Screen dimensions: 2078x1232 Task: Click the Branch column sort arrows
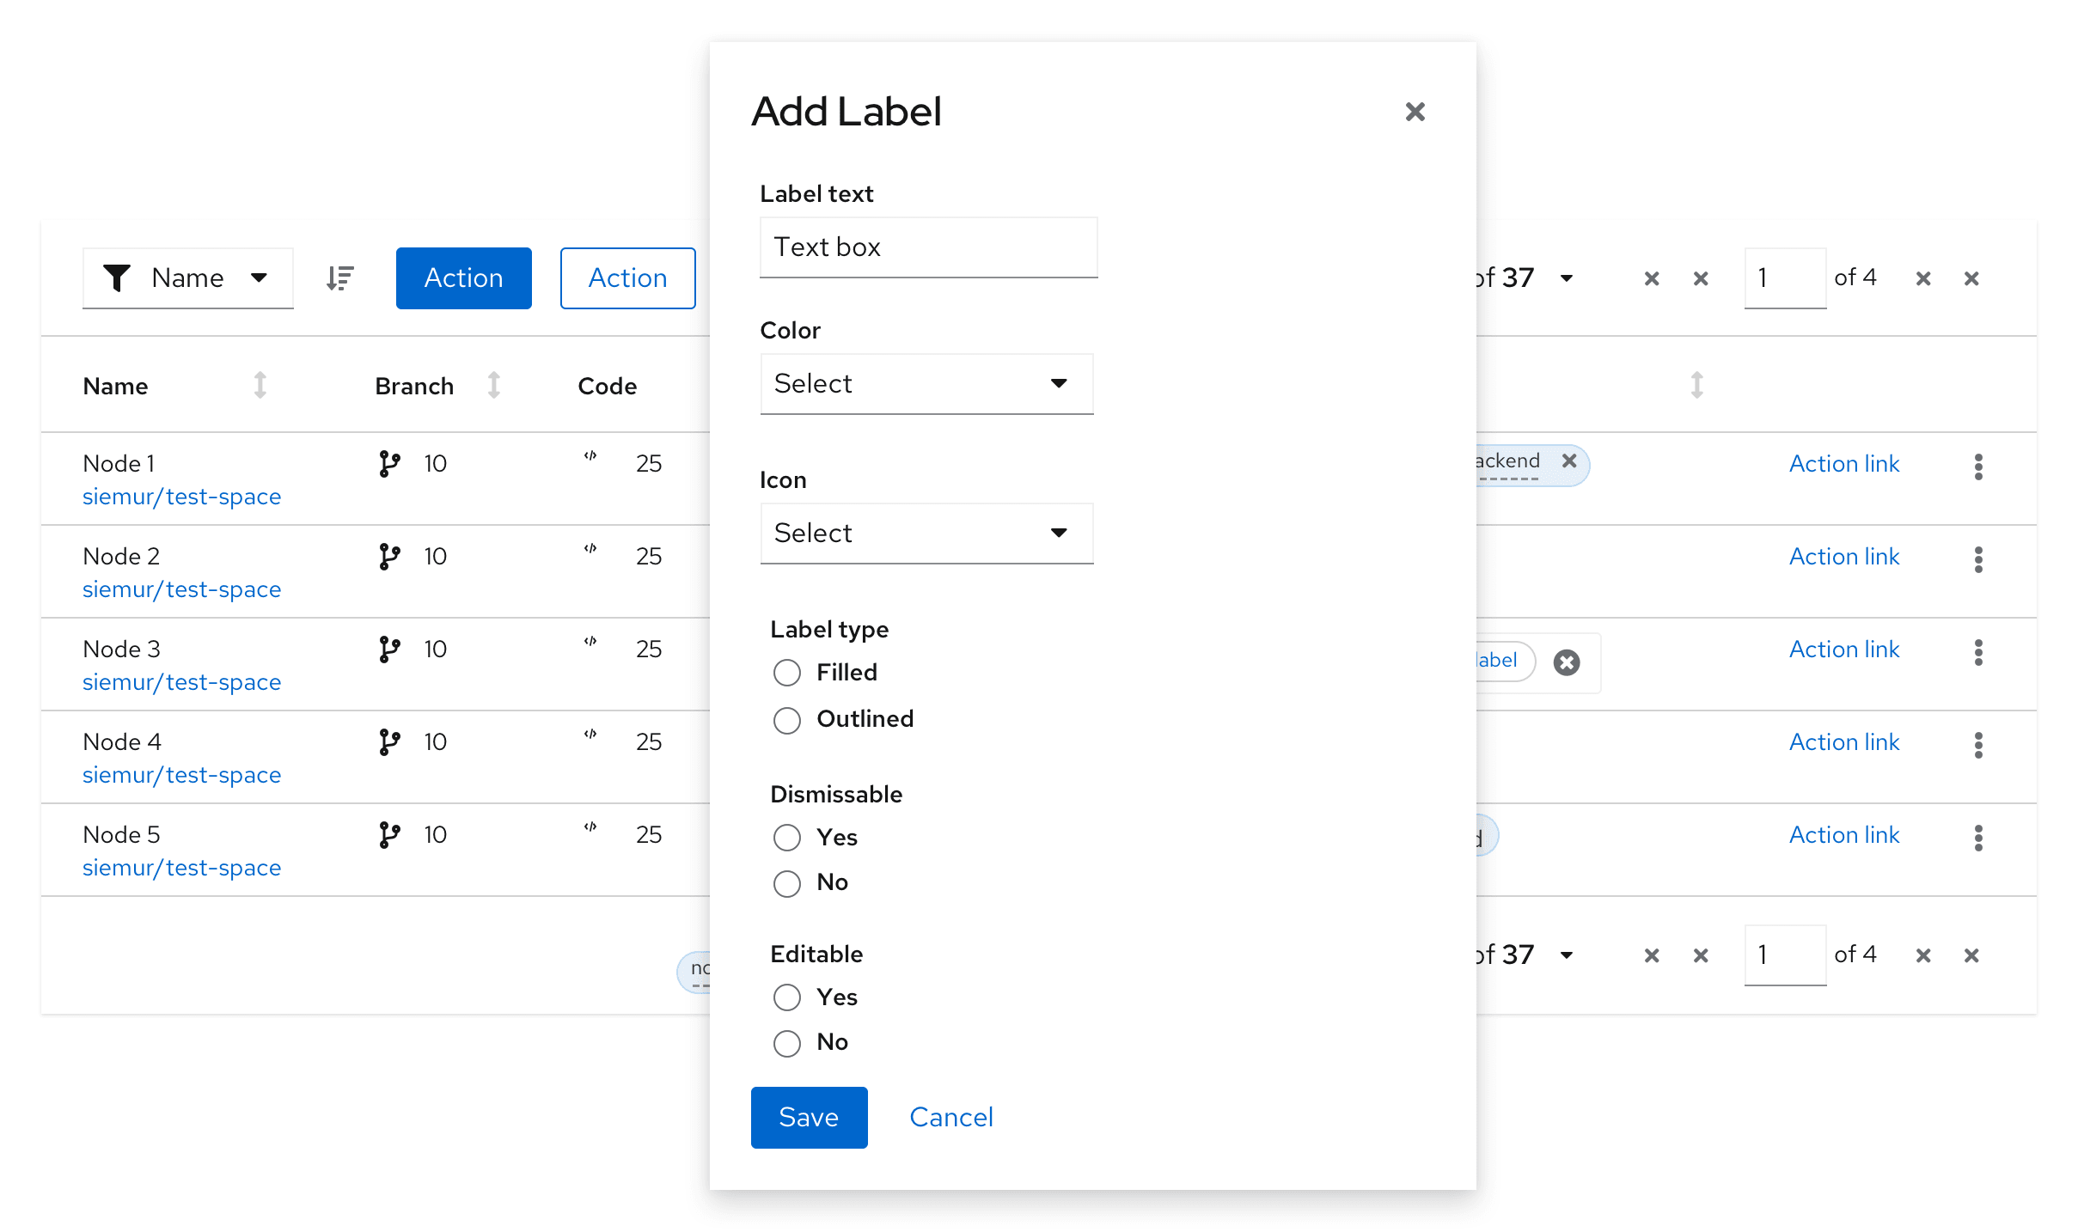493,385
